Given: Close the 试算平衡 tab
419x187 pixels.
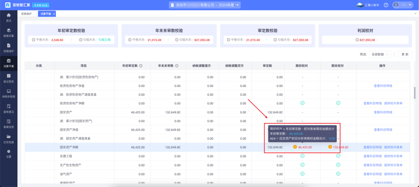Looking at the screenshot, I should [54, 14].
